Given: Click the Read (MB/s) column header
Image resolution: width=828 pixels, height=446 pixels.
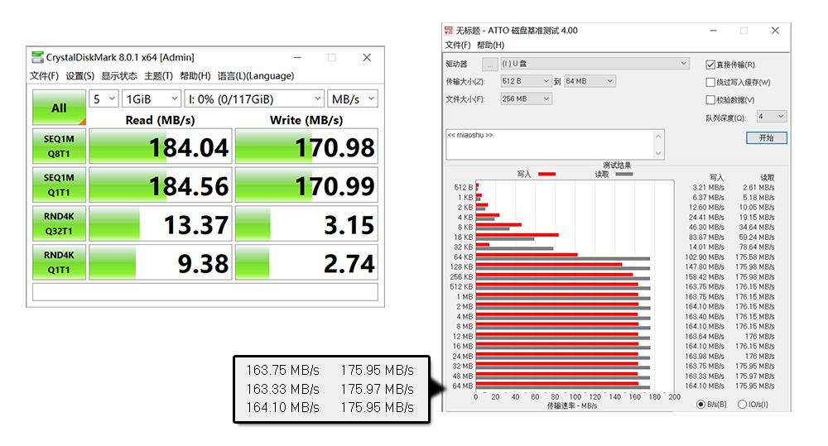Looking at the screenshot, I should click(x=160, y=120).
